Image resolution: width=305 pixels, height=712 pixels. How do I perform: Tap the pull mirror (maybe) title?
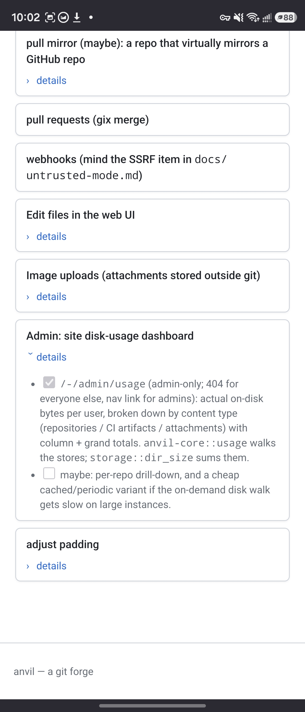(x=147, y=51)
